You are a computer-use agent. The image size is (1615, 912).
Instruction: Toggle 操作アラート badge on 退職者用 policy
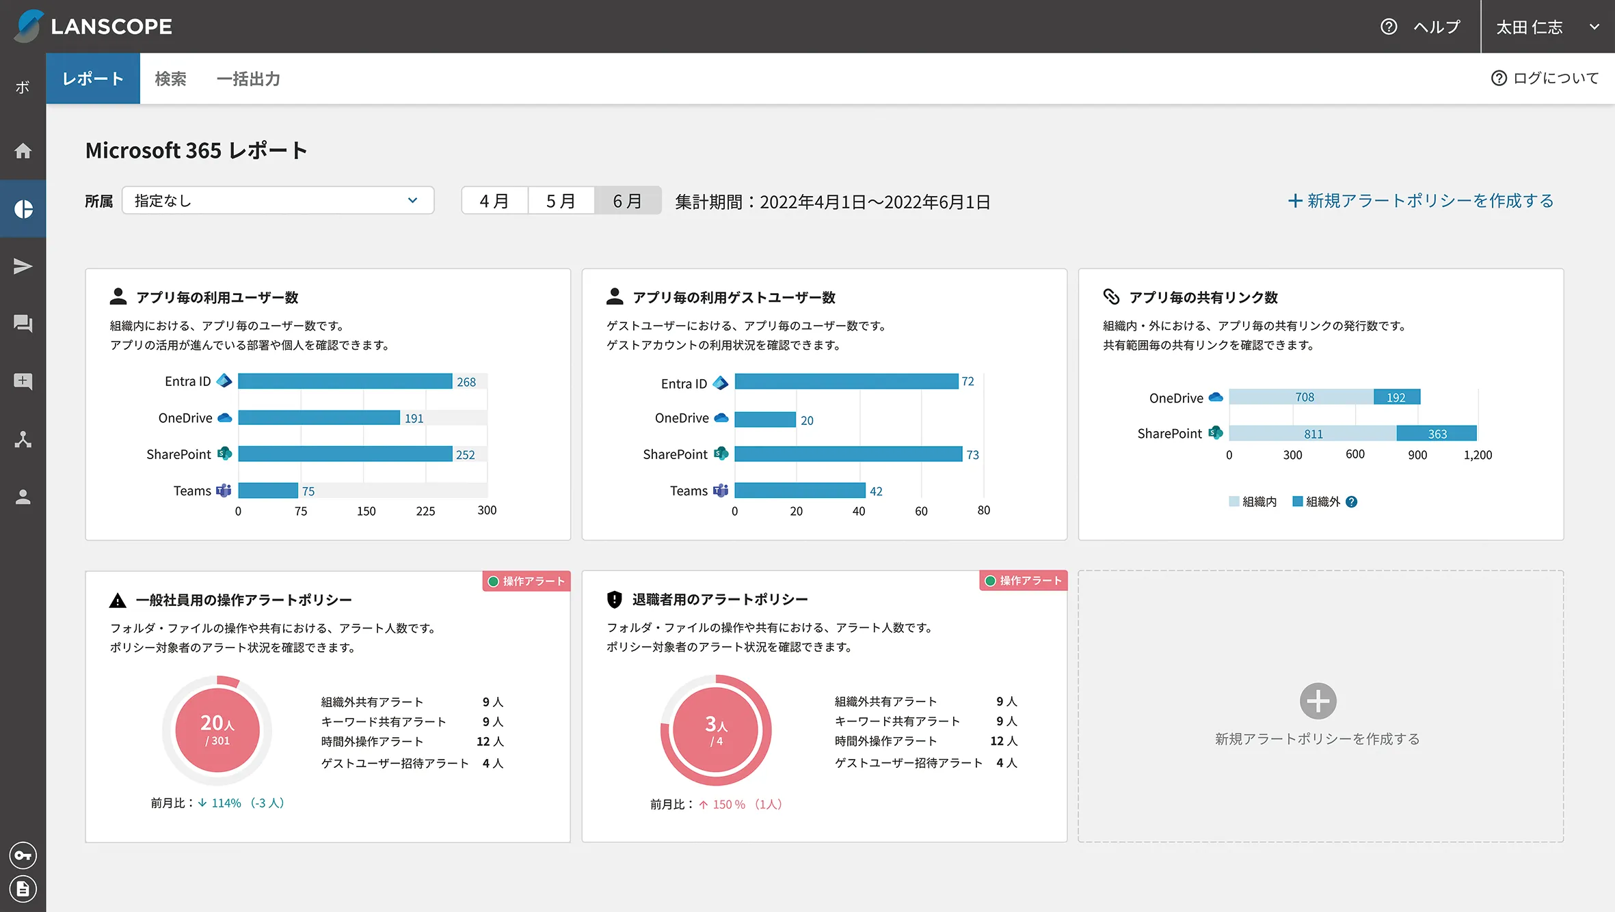pyautogui.click(x=1023, y=581)
